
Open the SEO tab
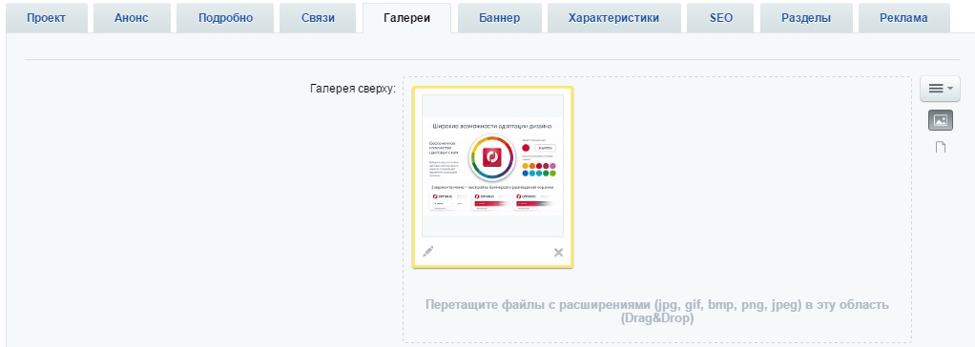point(720,18)
